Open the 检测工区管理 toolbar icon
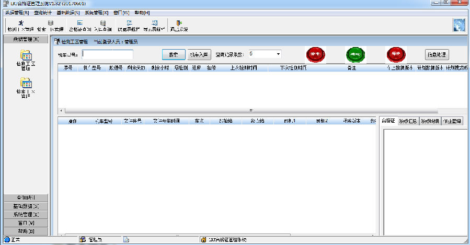 click(20, 26)
